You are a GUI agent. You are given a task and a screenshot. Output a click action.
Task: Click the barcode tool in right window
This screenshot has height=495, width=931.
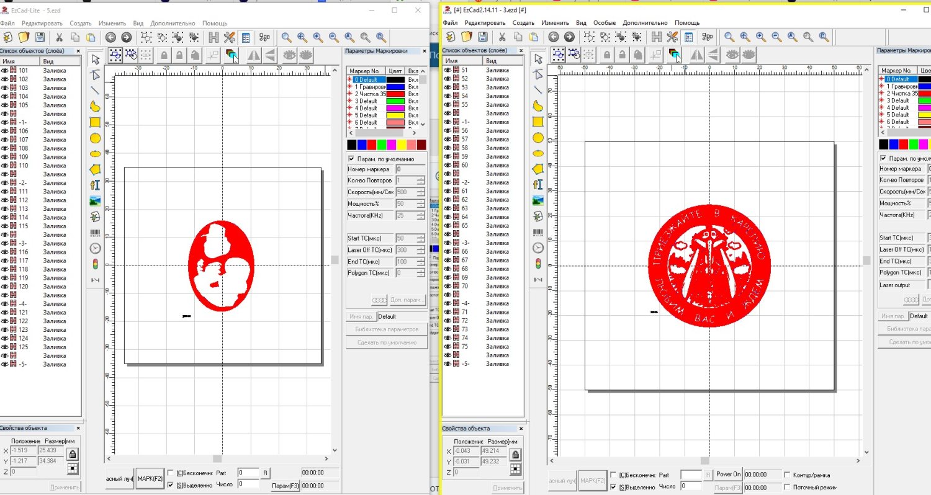538,233
